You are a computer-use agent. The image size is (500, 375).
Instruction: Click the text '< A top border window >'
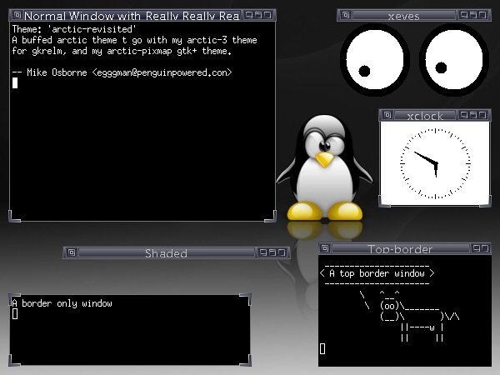[x=377, y=273]
